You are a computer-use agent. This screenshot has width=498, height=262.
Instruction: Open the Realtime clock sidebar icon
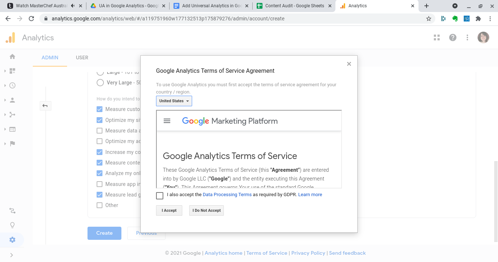point(12,86)
